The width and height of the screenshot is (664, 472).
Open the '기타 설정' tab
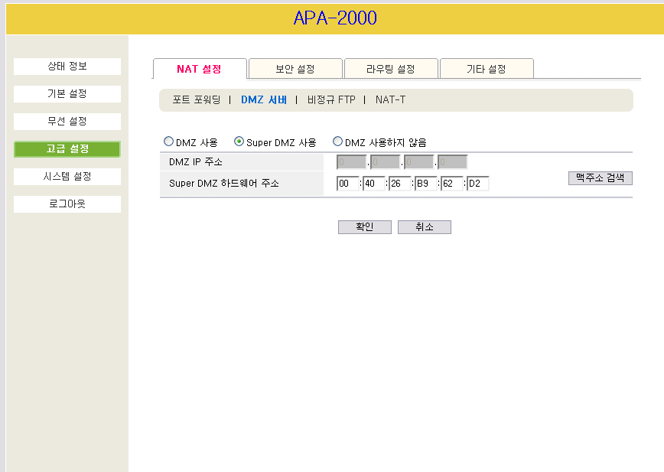tap(487, 69)
